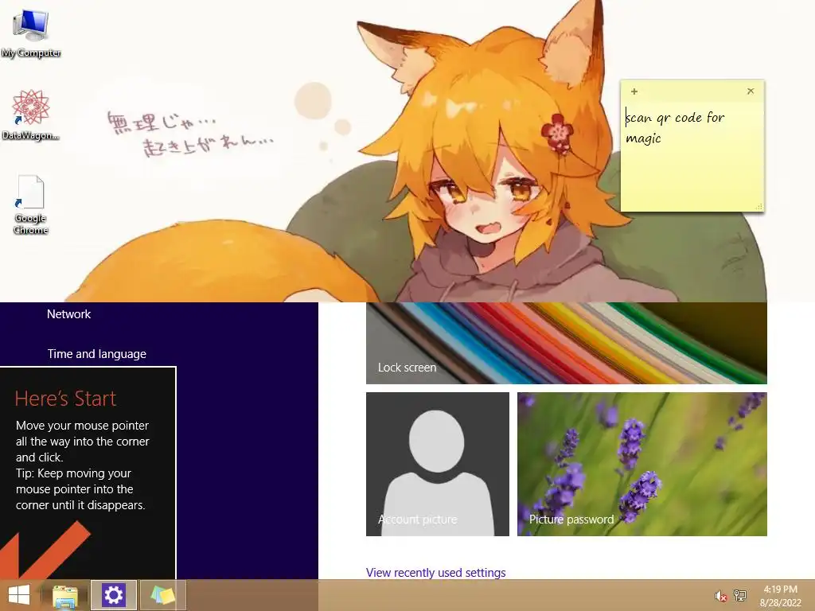Open the DataWagon desktop shortcut
The height and width of the screenshot is (611, 815).
coord(31,115)
